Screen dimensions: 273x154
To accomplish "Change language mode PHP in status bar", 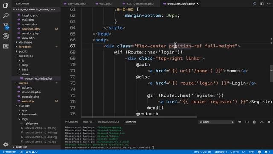I will (251, 152).
